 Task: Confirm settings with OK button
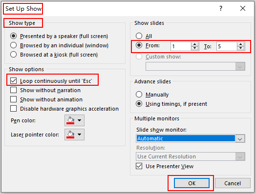tap(192, 183)
